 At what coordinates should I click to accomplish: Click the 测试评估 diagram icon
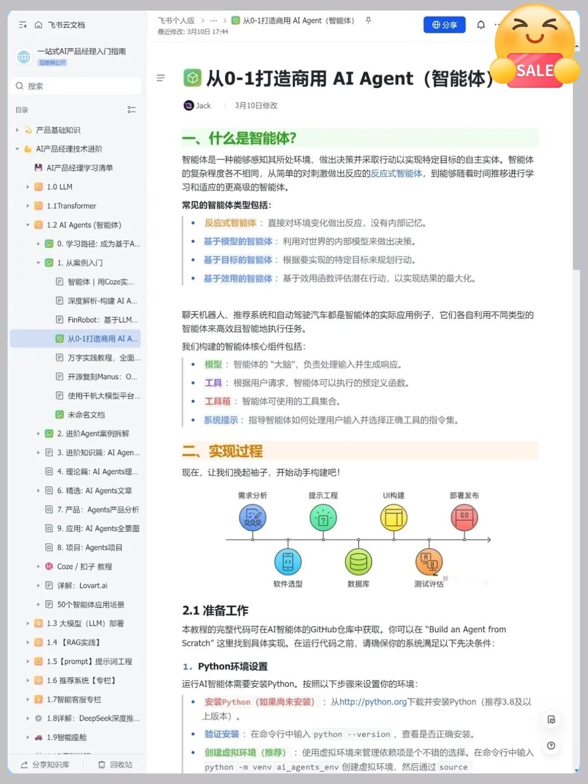(x=429, y=562)
